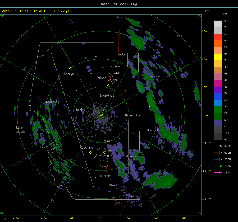This screenshot has height=222, width=238.
Task: Click the orange 57DM arrow in legend
Action: pyautogui.click(x=218, y=153)
